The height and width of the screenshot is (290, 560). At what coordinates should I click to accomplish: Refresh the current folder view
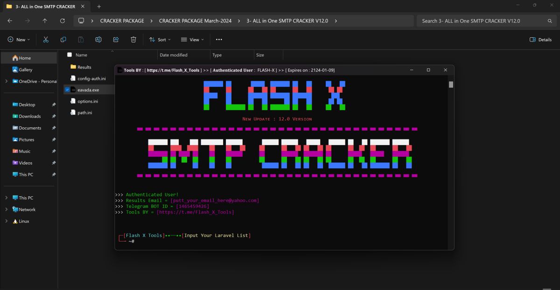point(63,21)
